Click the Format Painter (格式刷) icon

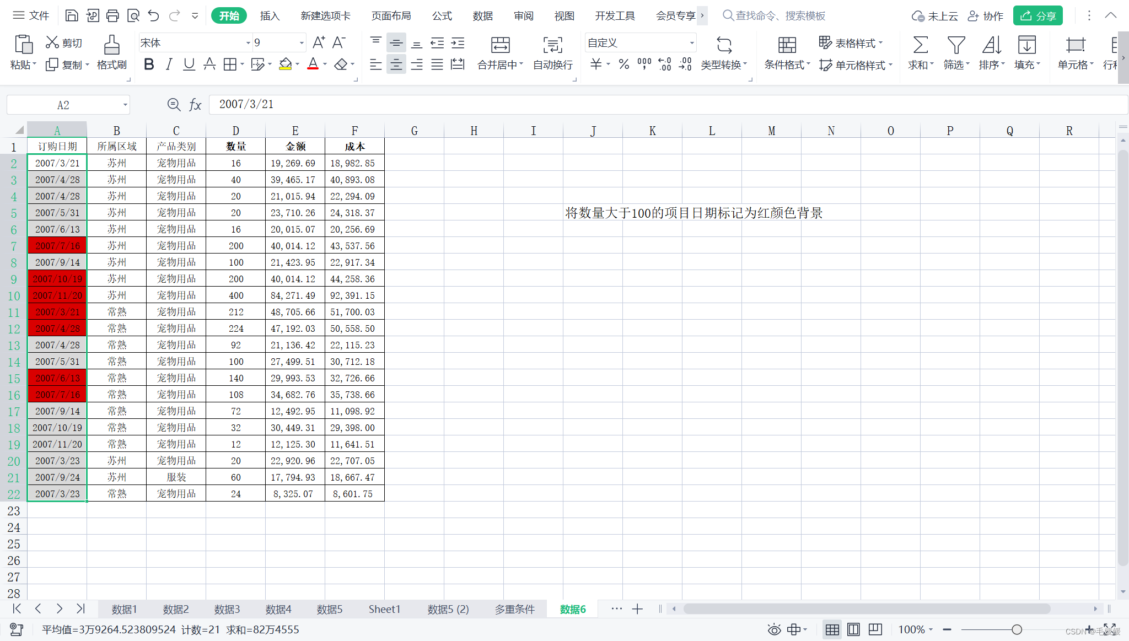(x=111, y=45)
